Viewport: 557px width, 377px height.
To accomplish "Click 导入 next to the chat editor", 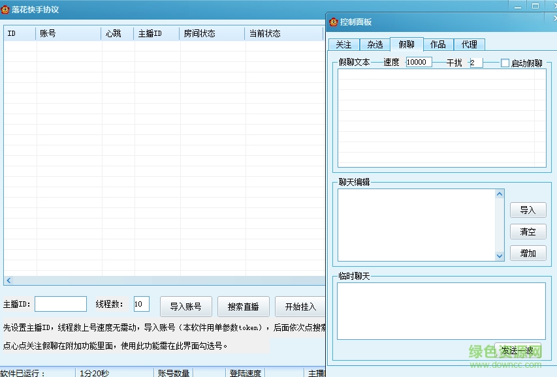I will click(528, 210).
